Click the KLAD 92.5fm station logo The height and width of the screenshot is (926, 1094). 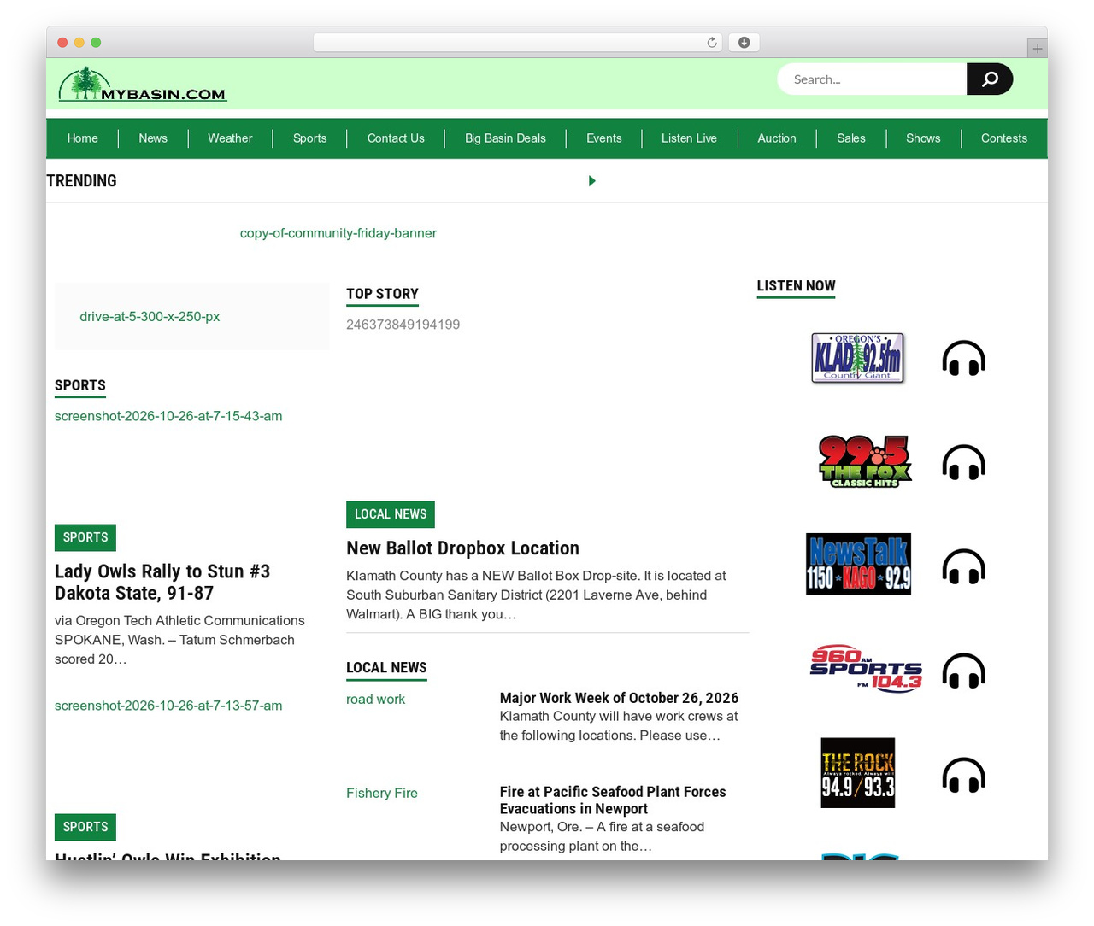coord(857,358)
